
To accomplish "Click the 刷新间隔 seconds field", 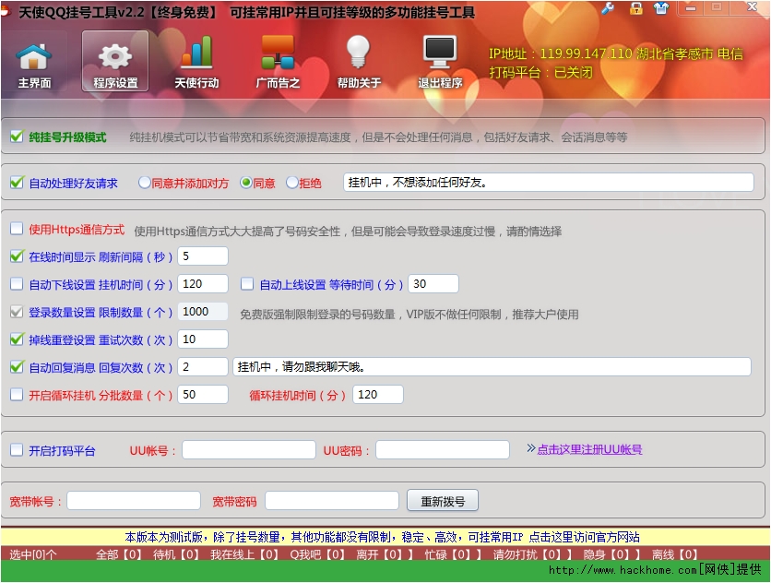I will click(x=203, y=256).
